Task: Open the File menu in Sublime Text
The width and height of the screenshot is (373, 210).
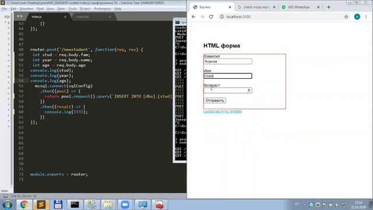Action: tap(4, 9)
